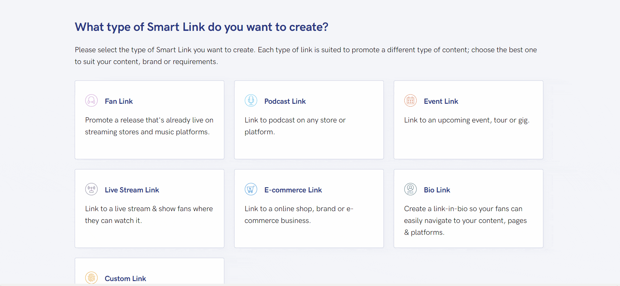Click the Podcast Link microphone icon
Image resolution: width=620 pixels, height=286 pixels.
tap(251, 100)
